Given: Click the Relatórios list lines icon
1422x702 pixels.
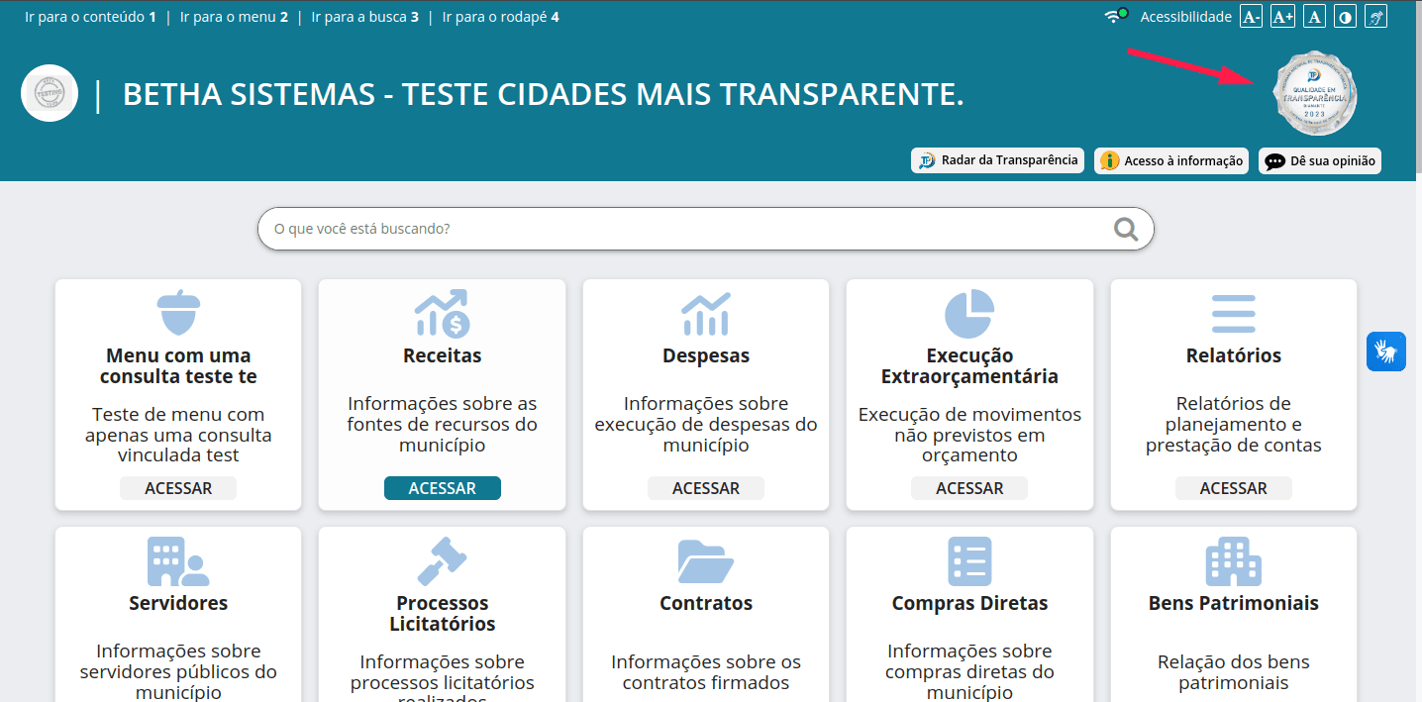Looking at the screenshot, I should 1233,314.
